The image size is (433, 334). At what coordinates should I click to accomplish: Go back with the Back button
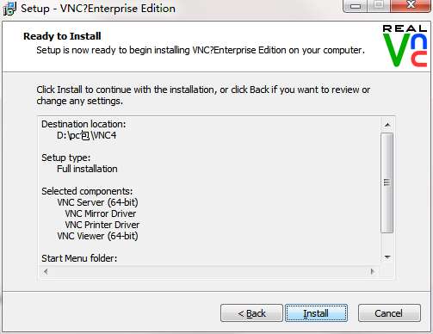point(251,313)
